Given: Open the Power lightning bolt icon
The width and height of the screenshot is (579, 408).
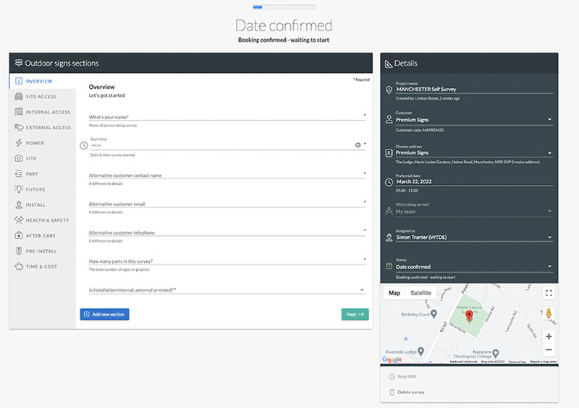Looking at the screenshot, I should point(19,143).
